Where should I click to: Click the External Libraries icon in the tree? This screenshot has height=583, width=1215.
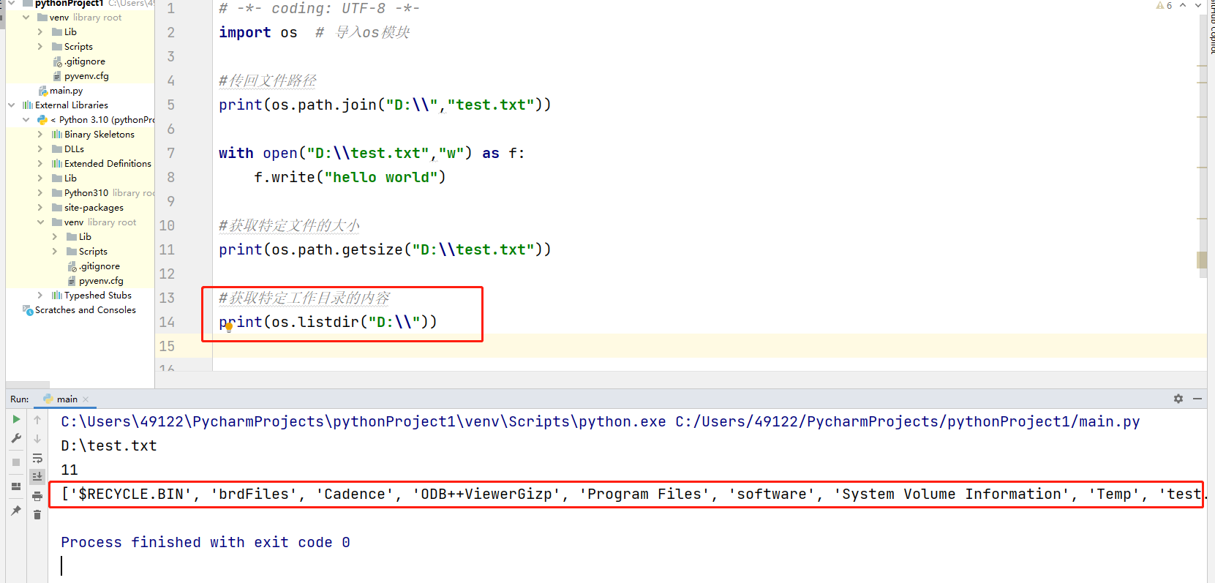click(x=28, y=105)
